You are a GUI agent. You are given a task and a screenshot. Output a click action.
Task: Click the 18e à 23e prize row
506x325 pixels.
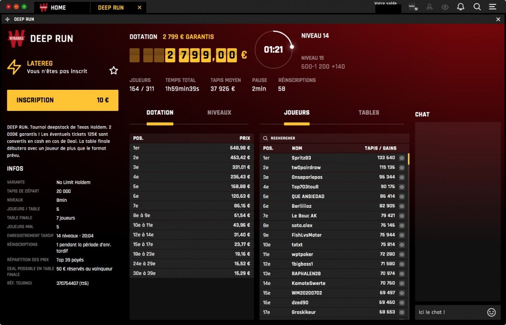192,254
